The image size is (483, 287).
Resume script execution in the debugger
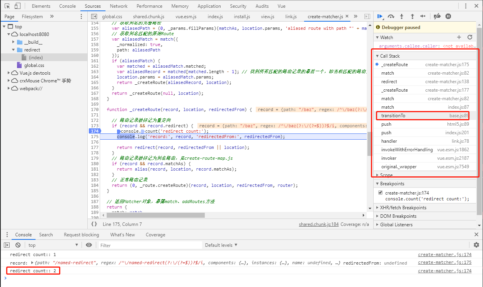coord(380,17)
